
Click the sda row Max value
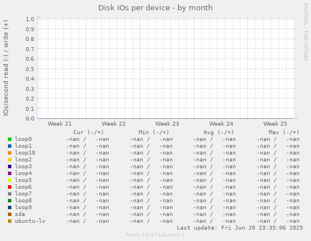278,214
